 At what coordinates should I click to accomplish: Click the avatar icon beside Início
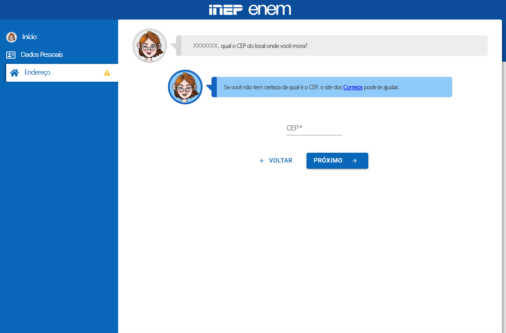(12, 37)
